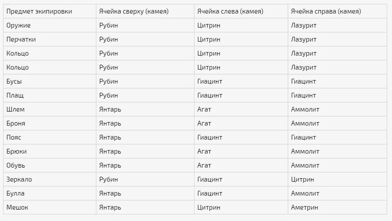Click the 'Перчатки' cell
392x221 pixels.
click(x=49, y=39)
